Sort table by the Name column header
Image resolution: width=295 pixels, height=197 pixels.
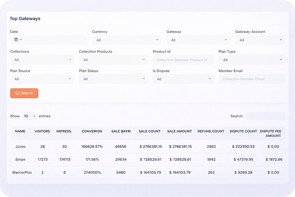(x=20, y=131)
